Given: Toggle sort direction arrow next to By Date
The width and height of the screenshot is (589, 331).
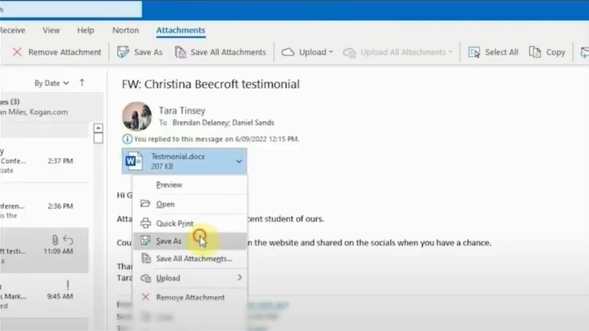Looking at the screenshot, I should 82,83.
